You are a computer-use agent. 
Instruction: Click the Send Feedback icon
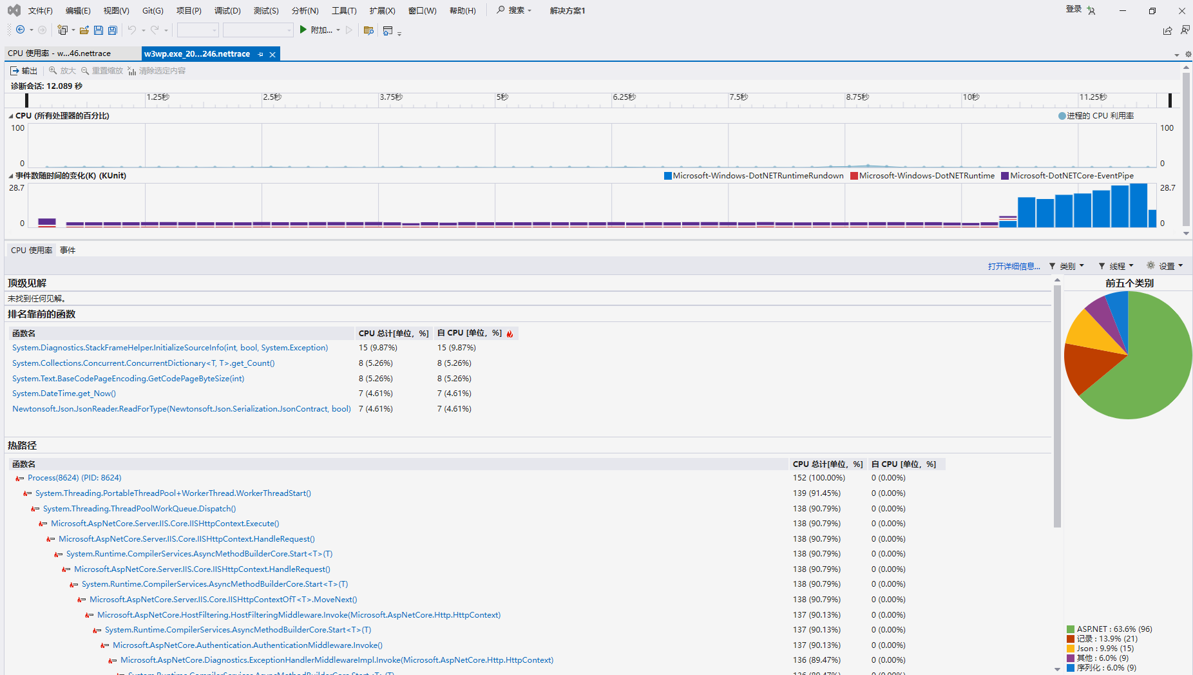[1185, 30]
